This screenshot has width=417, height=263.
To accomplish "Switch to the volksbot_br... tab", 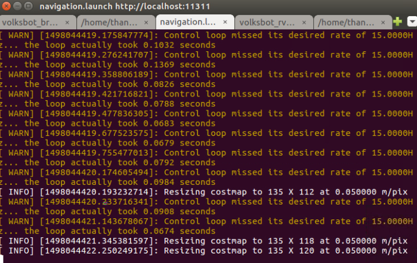I will pos(30,23).
